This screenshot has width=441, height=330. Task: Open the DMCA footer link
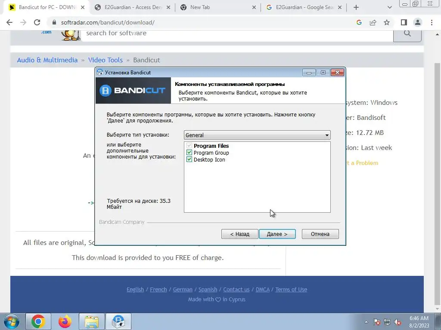point(262,289)
